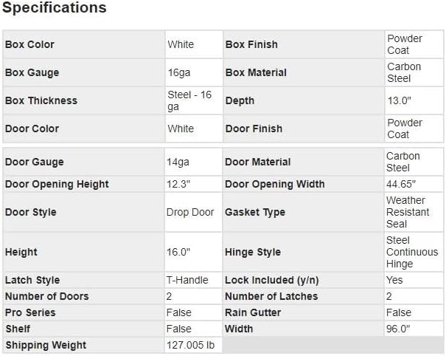Viewport: 446px width, 356px height.
Task: Select the Shipping Weight 127.005 lb value
Action: click(x=192, y=345)
